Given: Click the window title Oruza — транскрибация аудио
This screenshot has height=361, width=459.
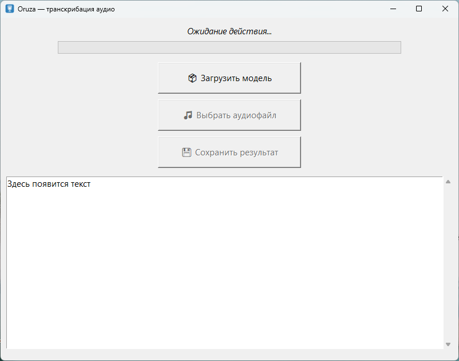Looking at the screenshot, I should click(x=66, y=9).
